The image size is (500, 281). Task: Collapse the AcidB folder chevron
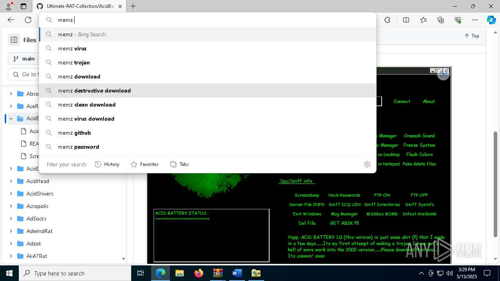point(11,119)
